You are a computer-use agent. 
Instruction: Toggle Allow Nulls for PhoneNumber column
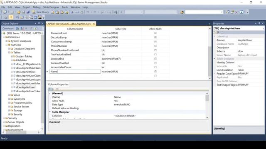[x=155, y=46]
